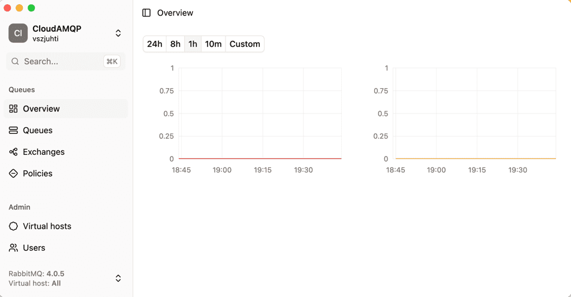Select the 1h time range button
The width and height of the screenshot is (571, 297).
[193, 44]
